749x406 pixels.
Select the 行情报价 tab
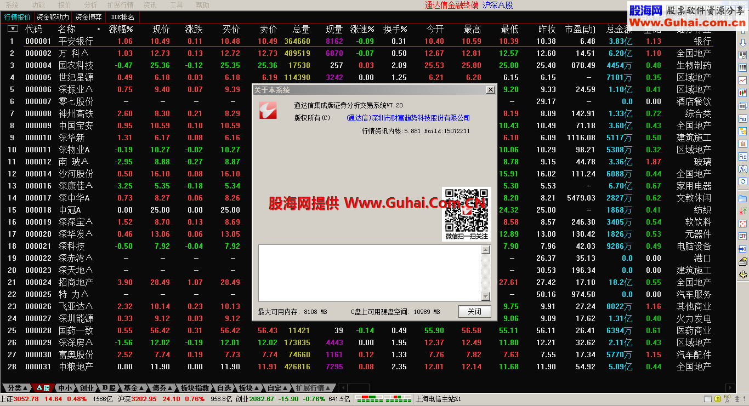[18, 17]
